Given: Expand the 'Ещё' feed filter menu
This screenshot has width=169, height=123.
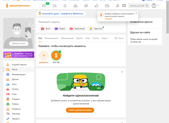Looking at the screenshot, I should tap(105, 38).
